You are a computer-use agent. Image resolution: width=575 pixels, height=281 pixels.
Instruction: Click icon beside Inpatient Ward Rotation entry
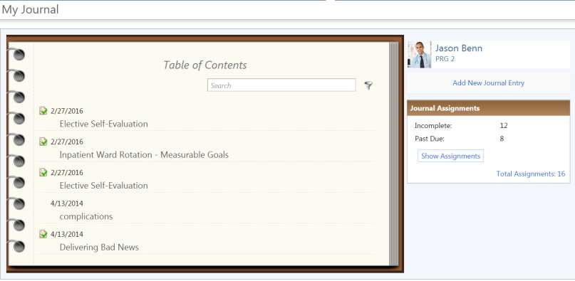43,142
